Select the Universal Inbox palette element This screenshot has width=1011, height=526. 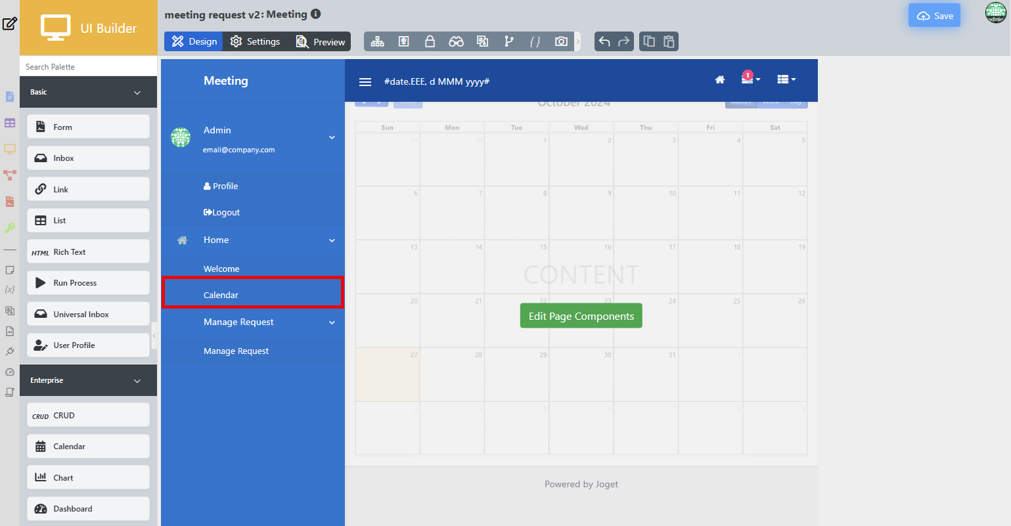click(88, 314)
